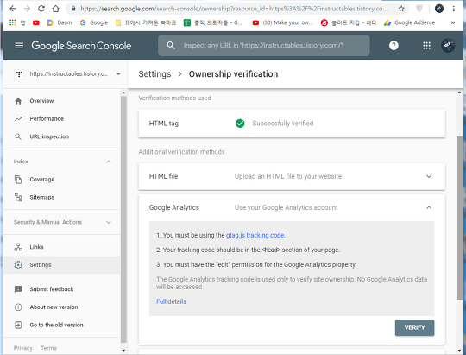The width and height of the screenshot is (466, 355).
Task: Click the Chrome profile avatar icon
Action: pos(439,9)
